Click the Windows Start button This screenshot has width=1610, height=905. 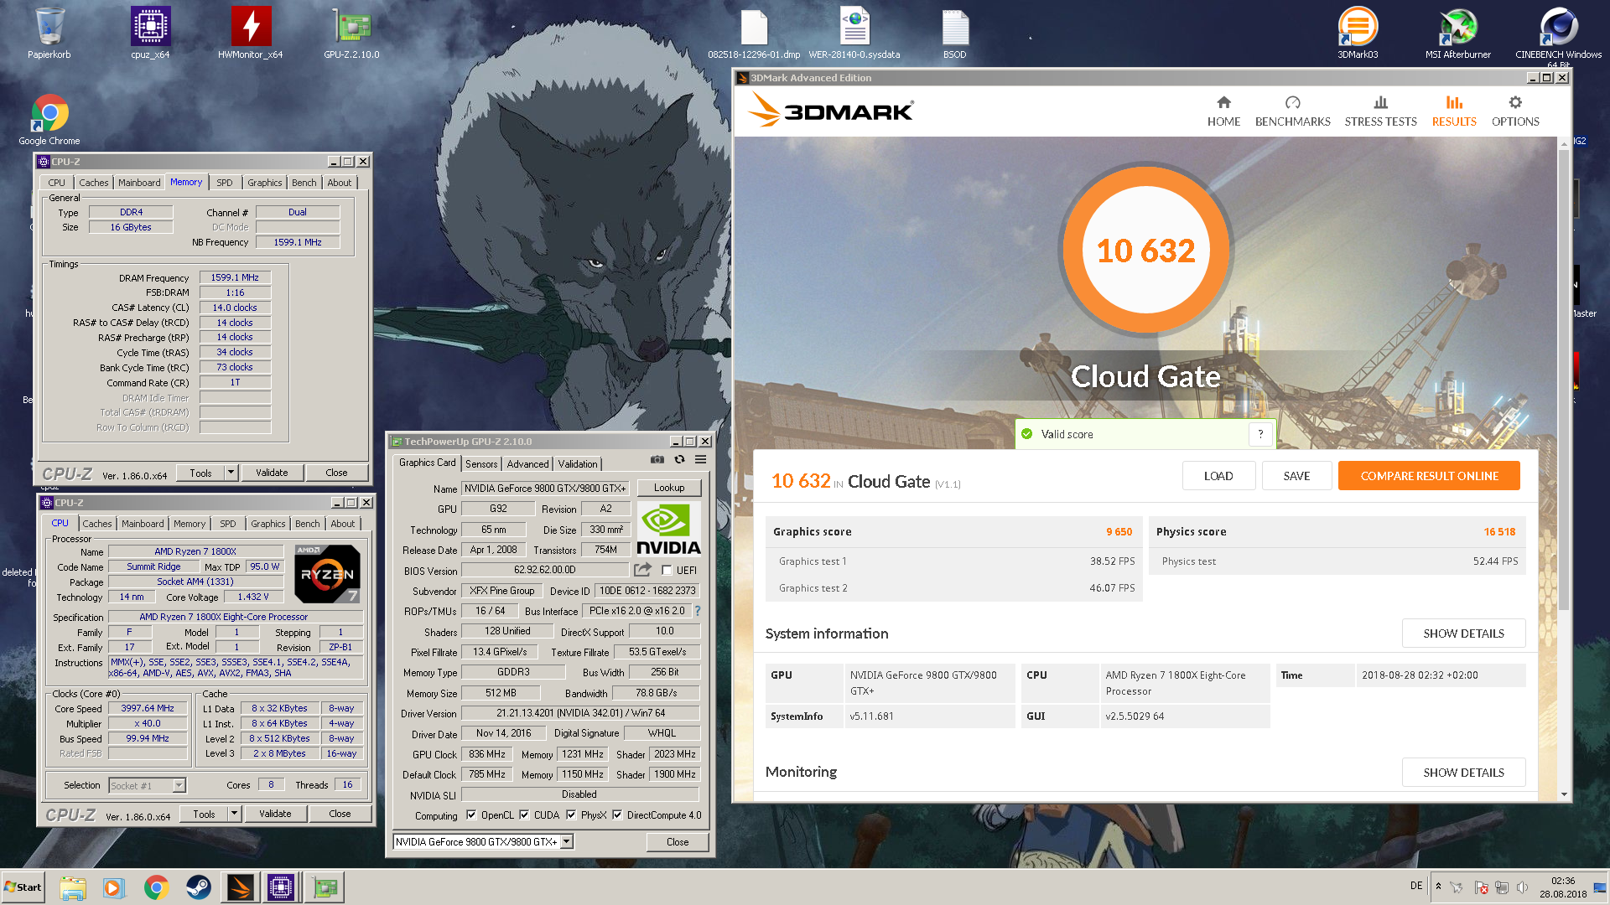point(23,887)
